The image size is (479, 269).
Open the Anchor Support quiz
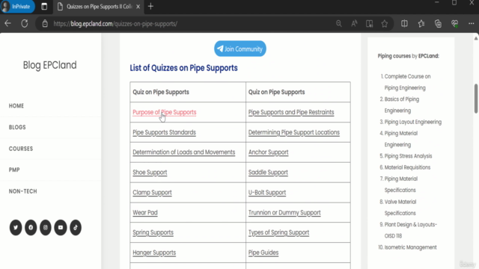pyautogui.click(x=268, y=152)
